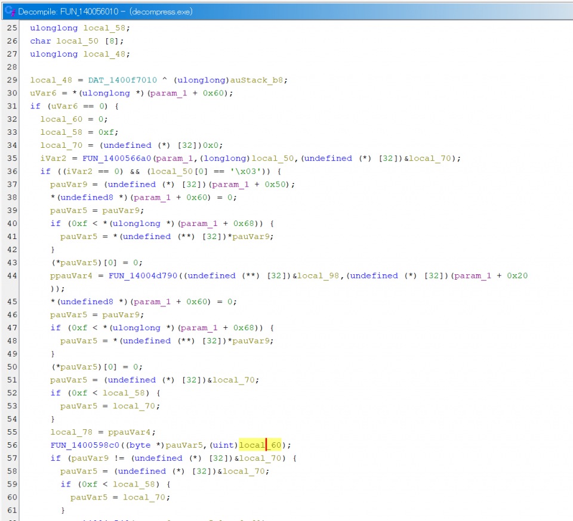Click undefined8 cast on line 45

87,302
